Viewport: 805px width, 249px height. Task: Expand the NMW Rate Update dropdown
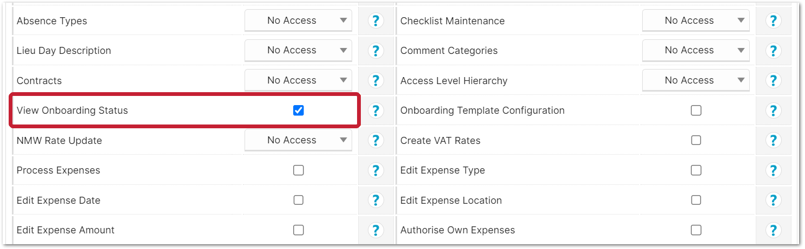tap(298, 140)
